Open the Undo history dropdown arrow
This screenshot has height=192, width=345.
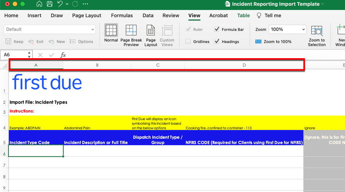click(x=67, y=4)
